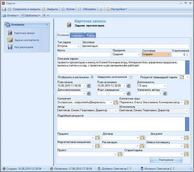The height and width of the screenshot is (172, 194).
Task: Open calendar picker beside План начала
Action: [89, 86]
